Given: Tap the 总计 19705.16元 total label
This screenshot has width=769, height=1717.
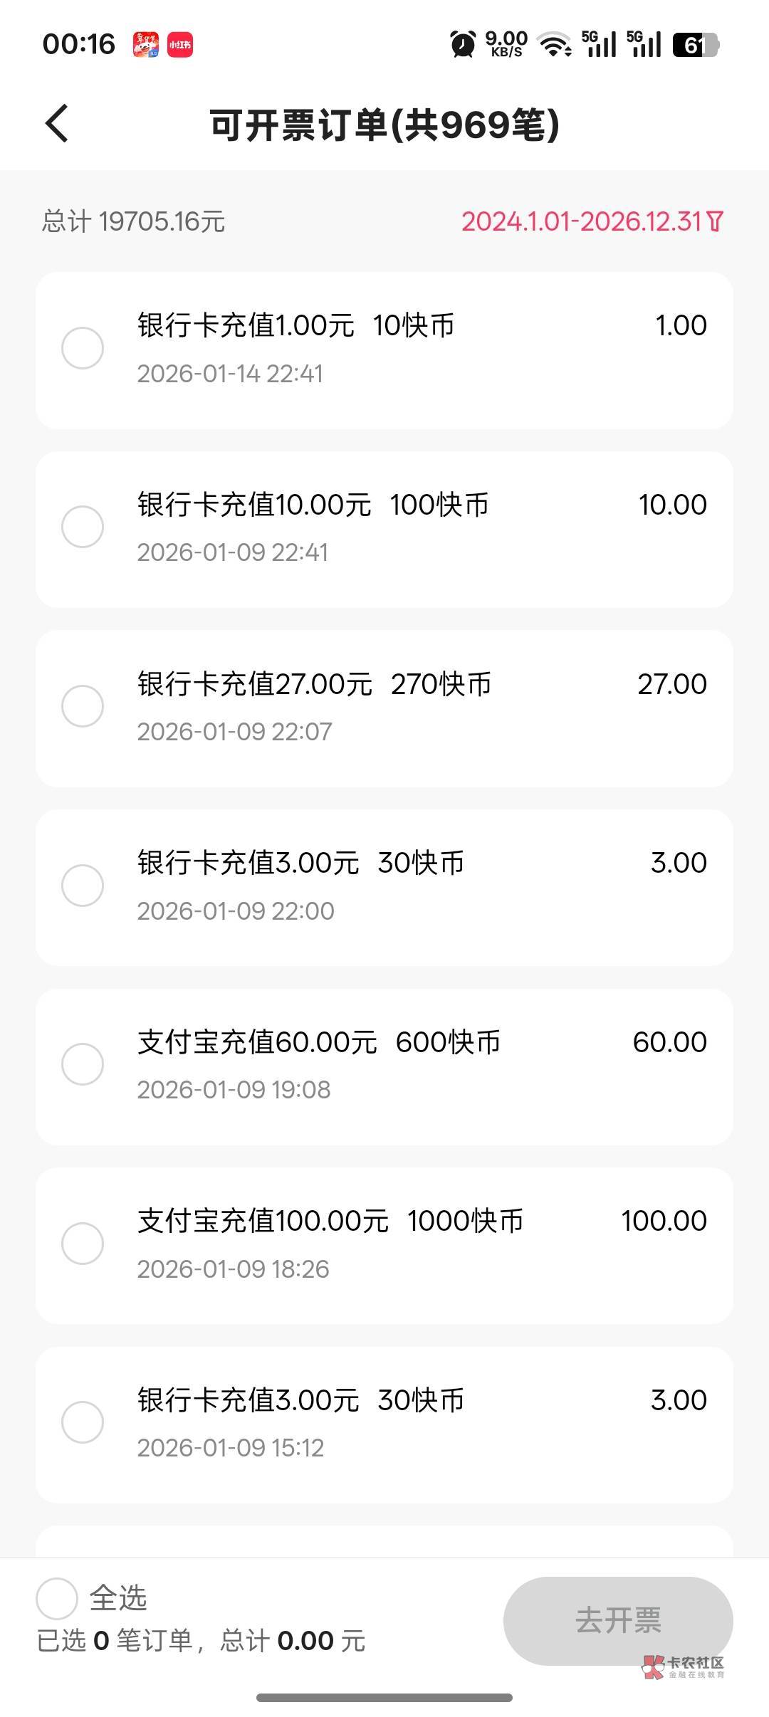Looking at the screenshot, I should point(133,221).
